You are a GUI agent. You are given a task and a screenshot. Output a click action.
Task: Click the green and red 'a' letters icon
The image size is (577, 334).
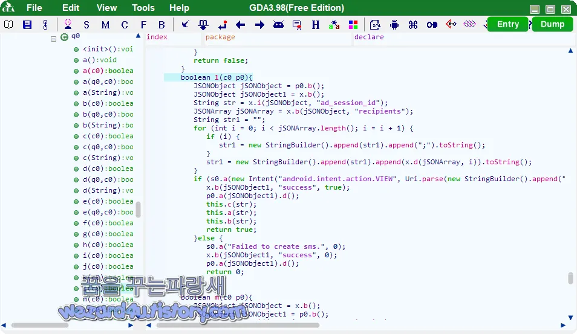[x=334, y=25]
